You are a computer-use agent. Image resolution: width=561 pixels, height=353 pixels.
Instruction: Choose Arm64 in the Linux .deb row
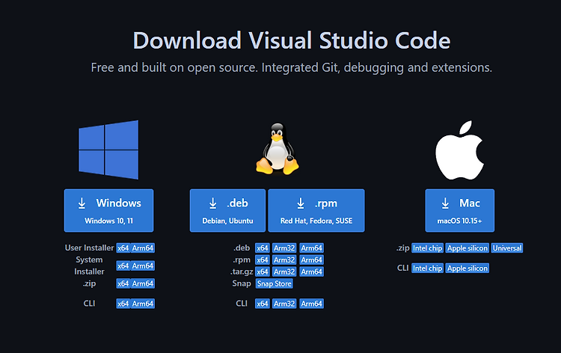click(x=312, y=248)
